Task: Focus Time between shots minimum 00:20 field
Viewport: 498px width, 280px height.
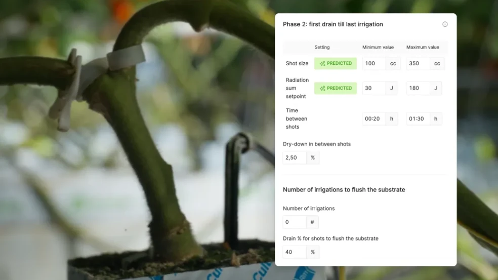Action: [374, 118]
